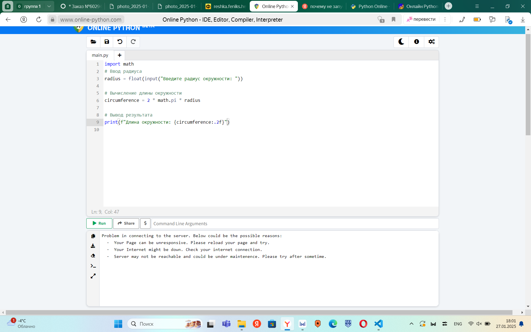Screen dimensions: 531x332
Task: Switch to the Онлайн Python tab
Action: click(x=418, y=6)
